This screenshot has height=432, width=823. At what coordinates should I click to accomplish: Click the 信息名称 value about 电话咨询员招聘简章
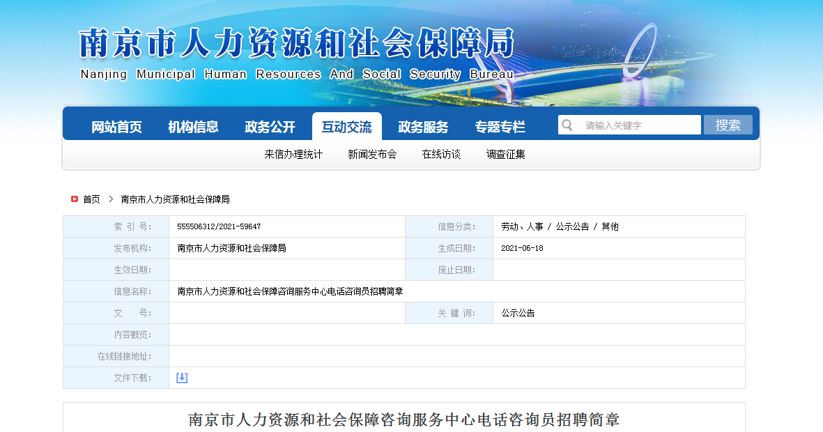[x=291, y=291]
